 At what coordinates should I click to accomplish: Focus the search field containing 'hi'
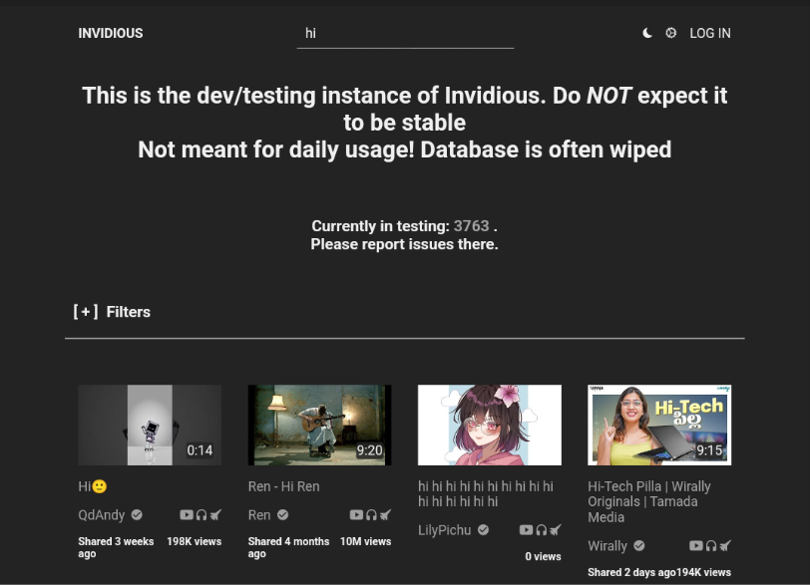[406, 34]
